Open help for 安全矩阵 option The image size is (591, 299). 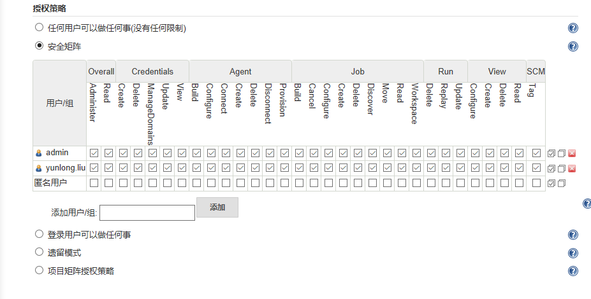(573, 46)
